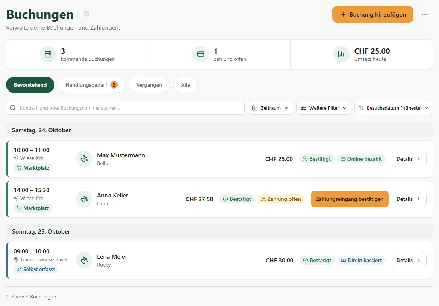
Task: Click the Selbst erfasst pencil badge
Action: tap(36, 269)
